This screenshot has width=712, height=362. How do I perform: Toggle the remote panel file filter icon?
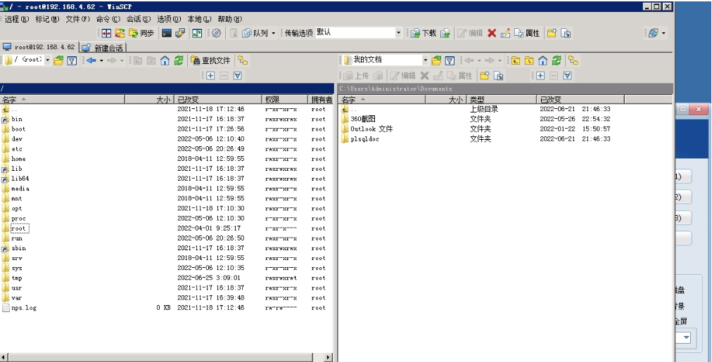(x=72, y=60)
